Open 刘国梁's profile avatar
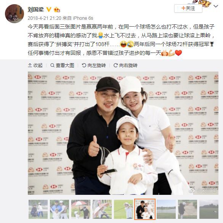 coord(14,14)
